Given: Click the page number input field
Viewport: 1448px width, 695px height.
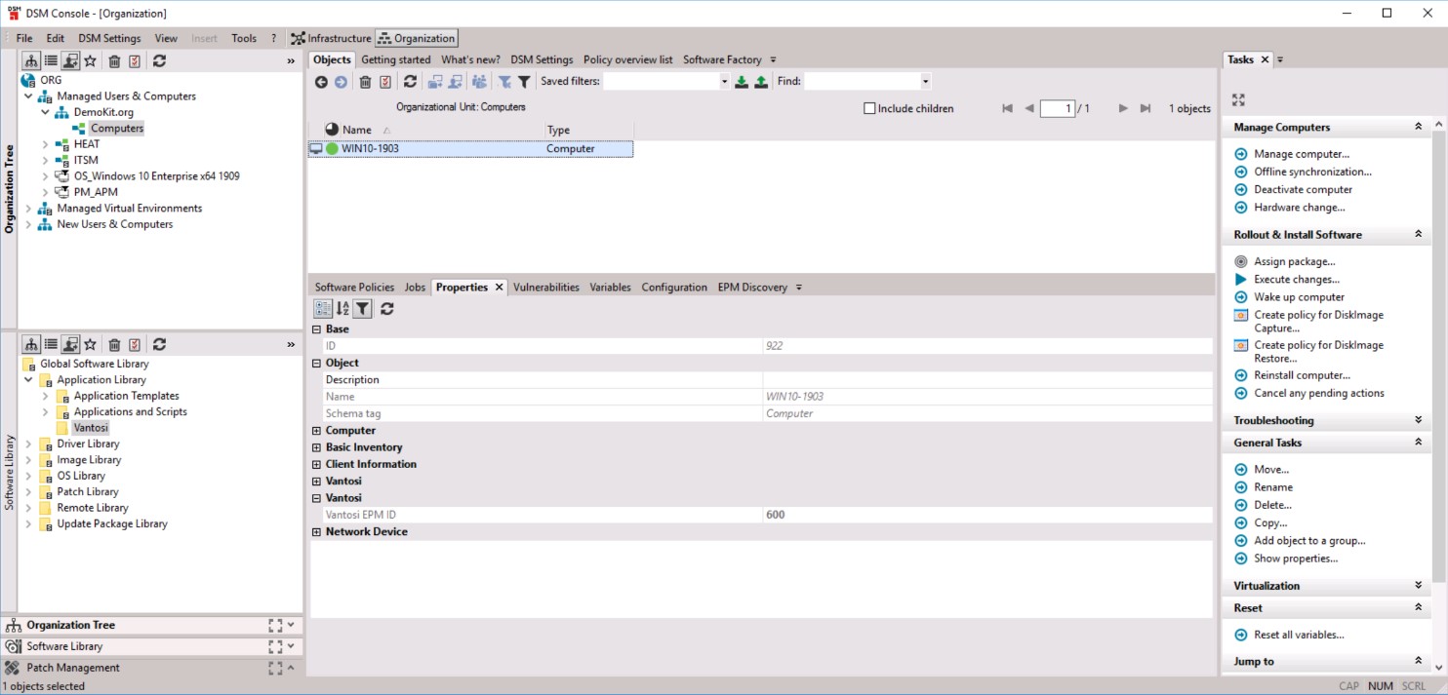Looking at the screenshot, I should pyautogui.click(x=1058, y=108).
